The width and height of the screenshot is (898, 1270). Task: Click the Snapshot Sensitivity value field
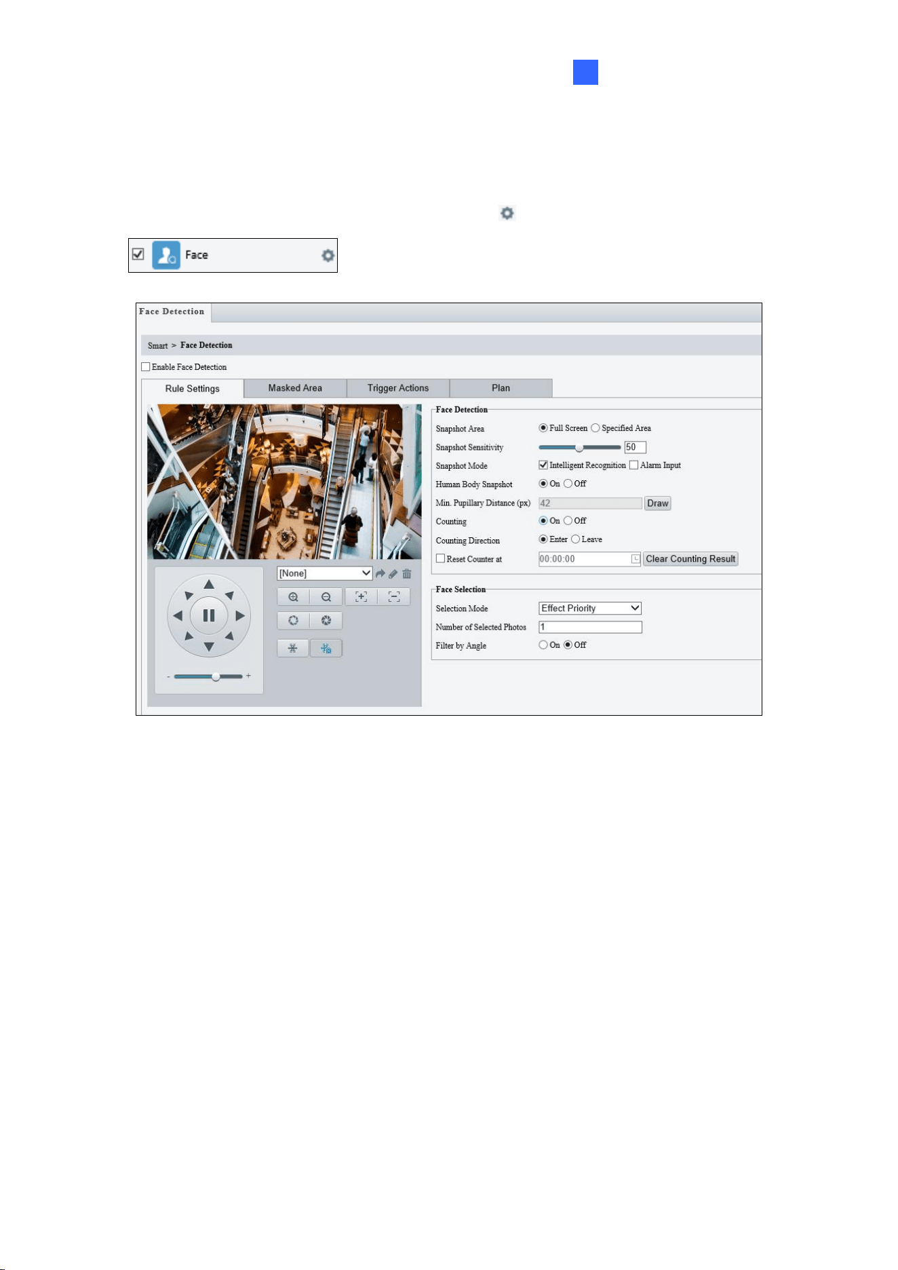[636, 447]
